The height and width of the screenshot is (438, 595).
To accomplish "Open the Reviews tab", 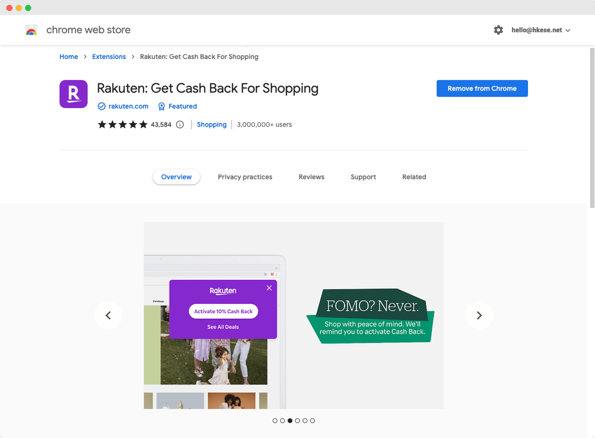I will pos(311,177).
